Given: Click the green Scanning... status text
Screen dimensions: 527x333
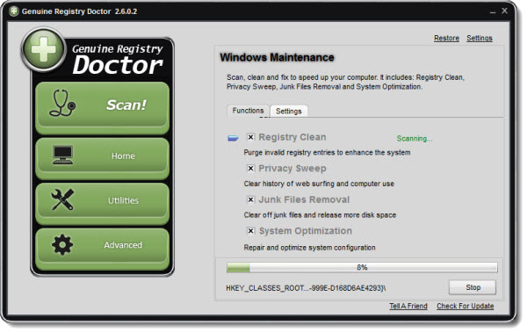Looking at the screenshot, I should pos(415,139).
